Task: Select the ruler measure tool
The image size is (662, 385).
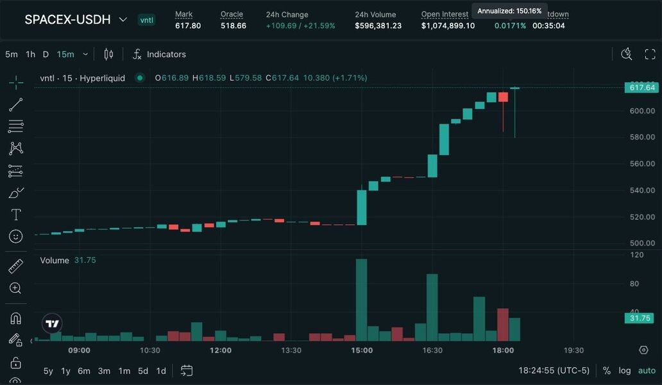Action: [16, 266]
